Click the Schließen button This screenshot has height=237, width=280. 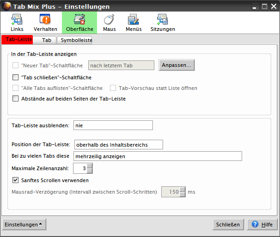(228, 225)
